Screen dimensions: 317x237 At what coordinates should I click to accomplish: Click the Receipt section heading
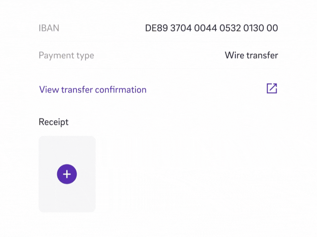pyautogui.click(x=53, y=122)
